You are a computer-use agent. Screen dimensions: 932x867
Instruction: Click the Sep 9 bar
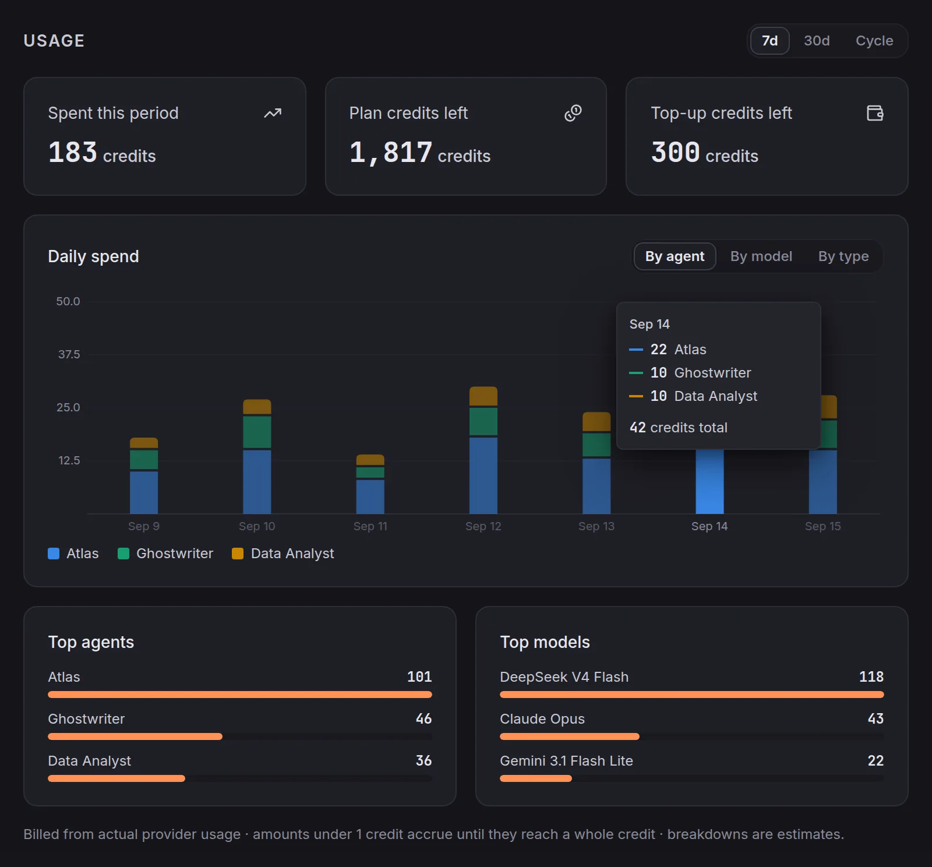point(144,475)
